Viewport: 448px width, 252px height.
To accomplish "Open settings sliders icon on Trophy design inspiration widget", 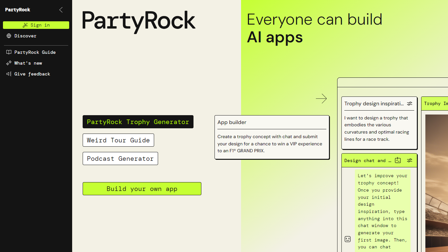I will [x=410, y=104].
